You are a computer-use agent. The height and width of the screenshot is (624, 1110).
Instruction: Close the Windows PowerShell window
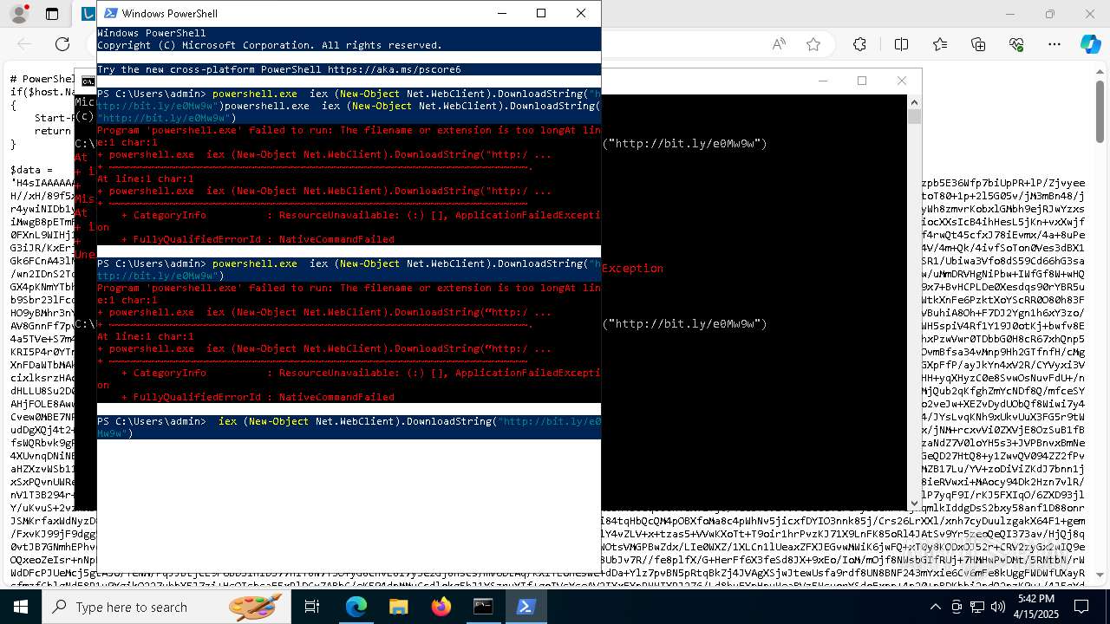581,13
